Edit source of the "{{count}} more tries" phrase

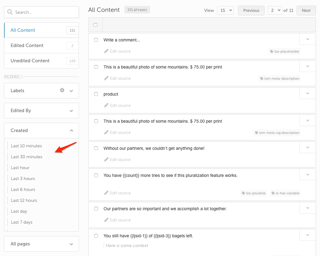117,193
